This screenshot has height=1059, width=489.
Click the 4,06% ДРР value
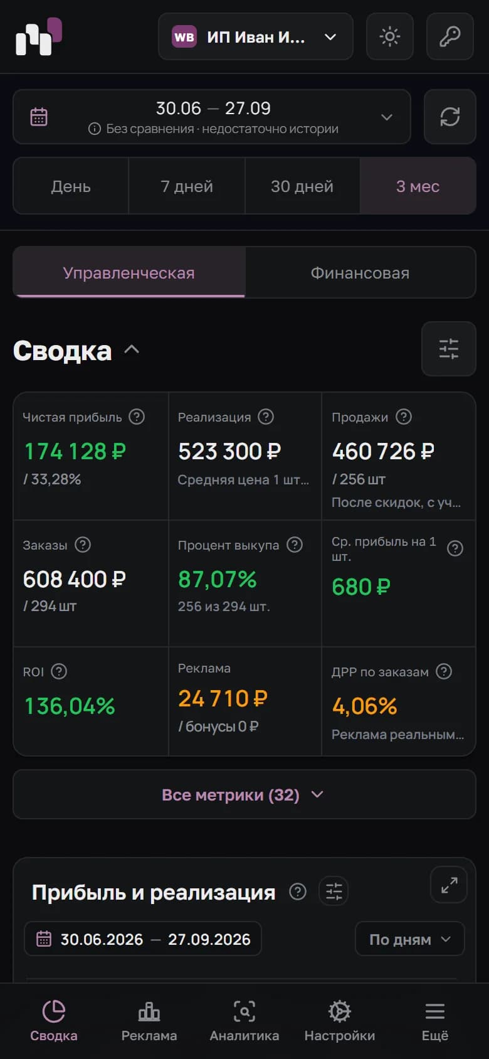click(364, 706)
